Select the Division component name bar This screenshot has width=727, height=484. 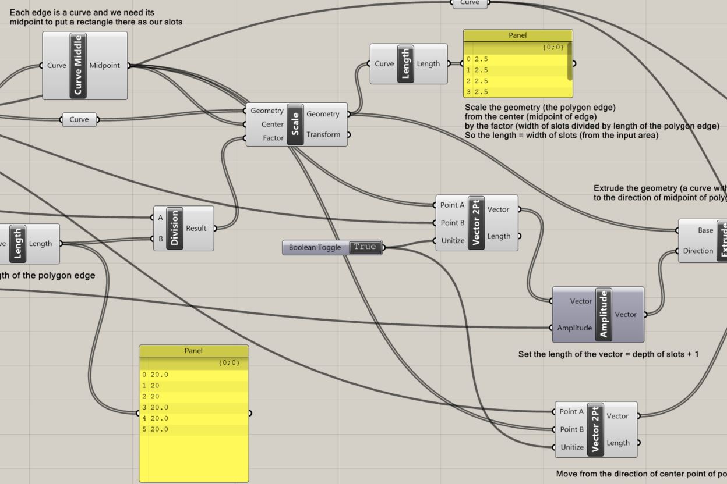point(175,229)
